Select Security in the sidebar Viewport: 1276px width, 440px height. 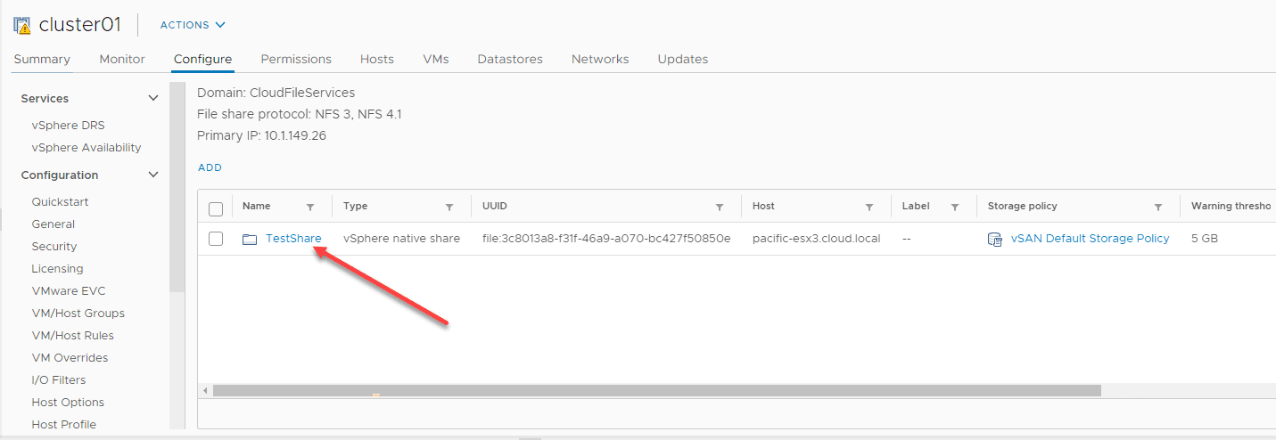[54, 247]
